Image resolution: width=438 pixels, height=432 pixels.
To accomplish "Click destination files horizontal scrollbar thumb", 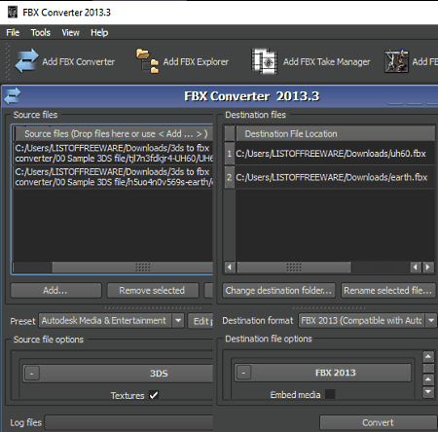I will [294, 268].
